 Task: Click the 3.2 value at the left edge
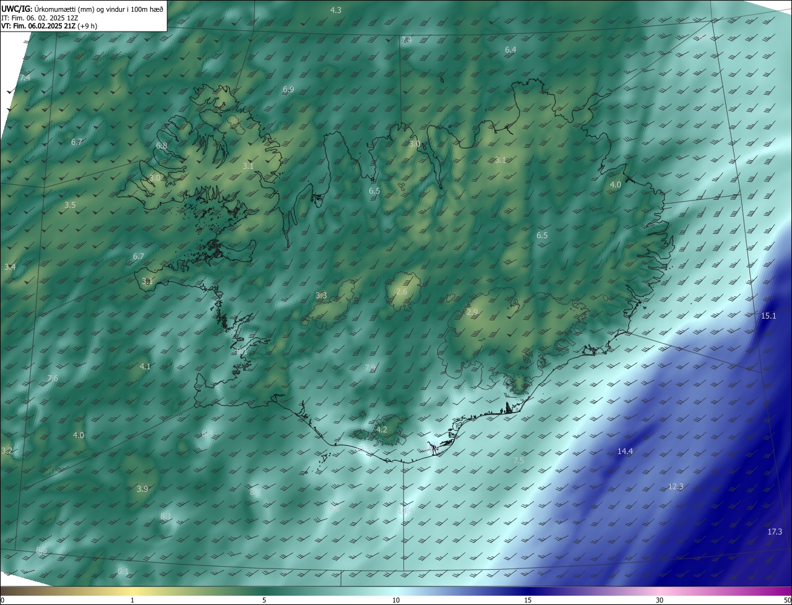coord(7,450)
